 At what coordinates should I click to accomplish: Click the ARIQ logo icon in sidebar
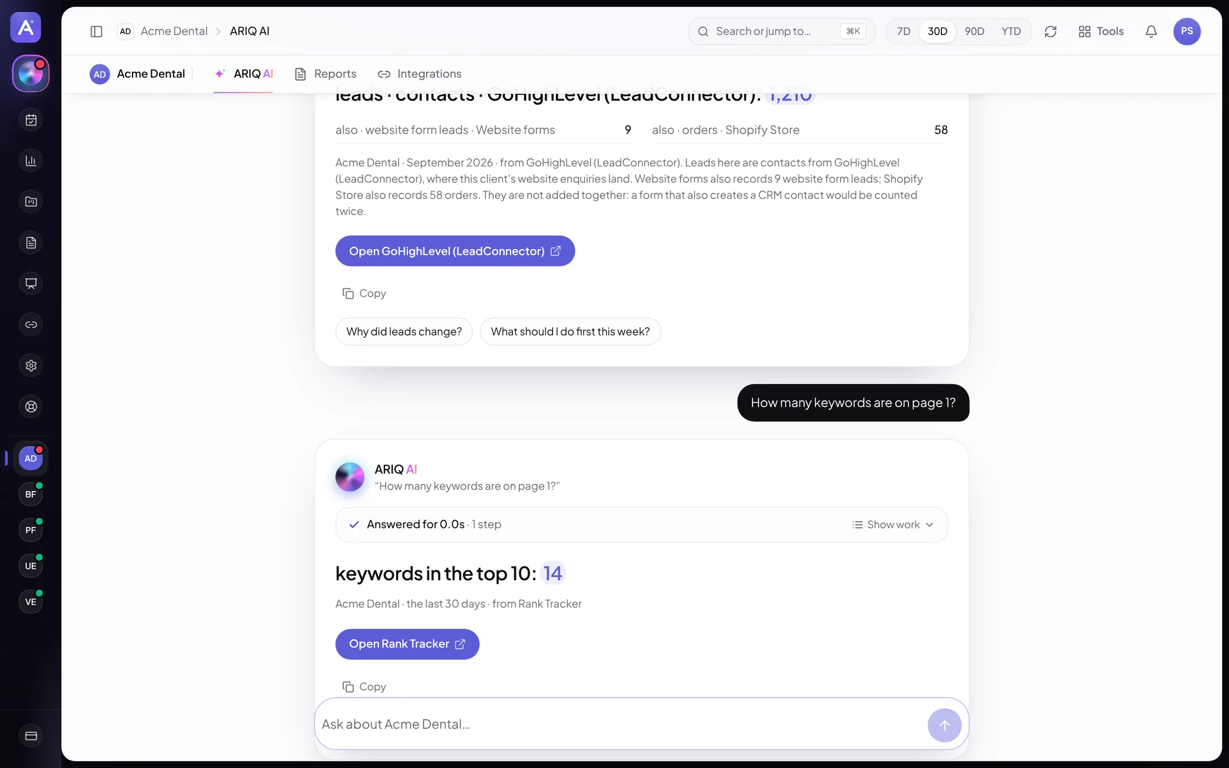click(x=26, y=27)
